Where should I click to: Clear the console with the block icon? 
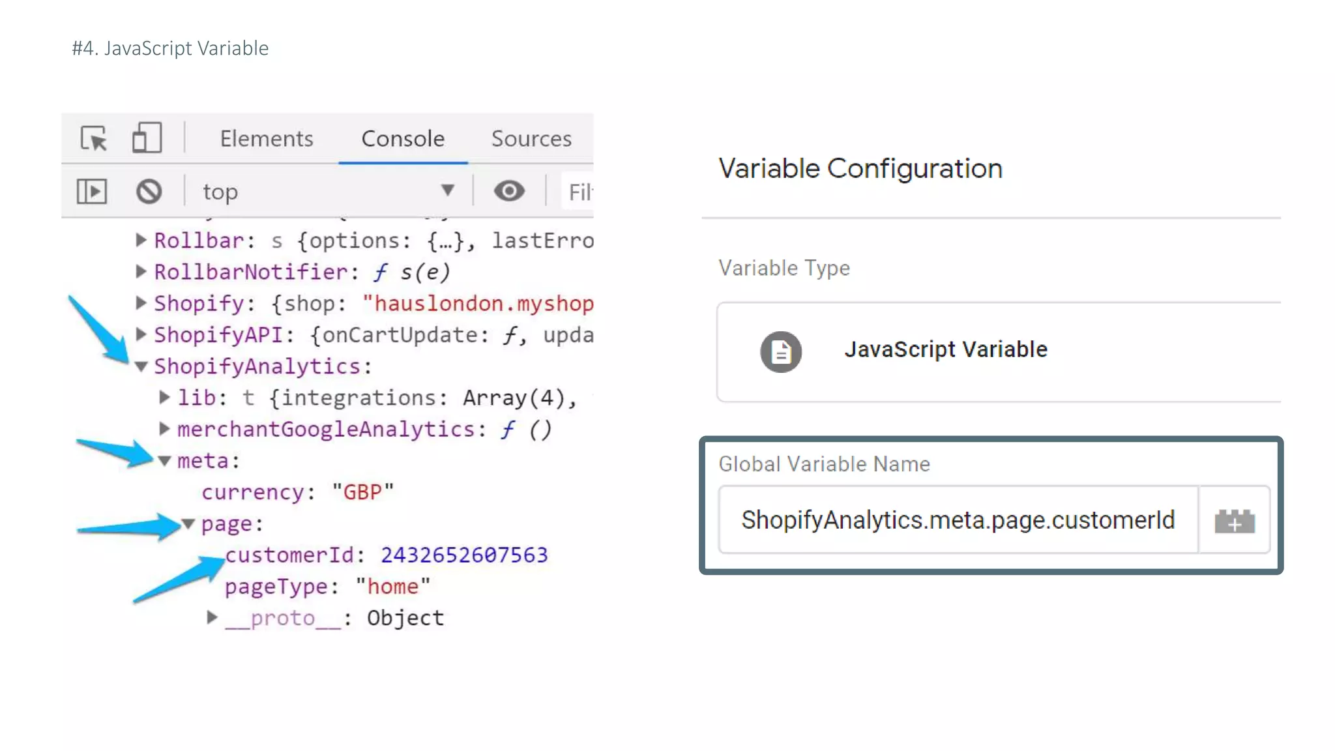(x=149, y=192)
